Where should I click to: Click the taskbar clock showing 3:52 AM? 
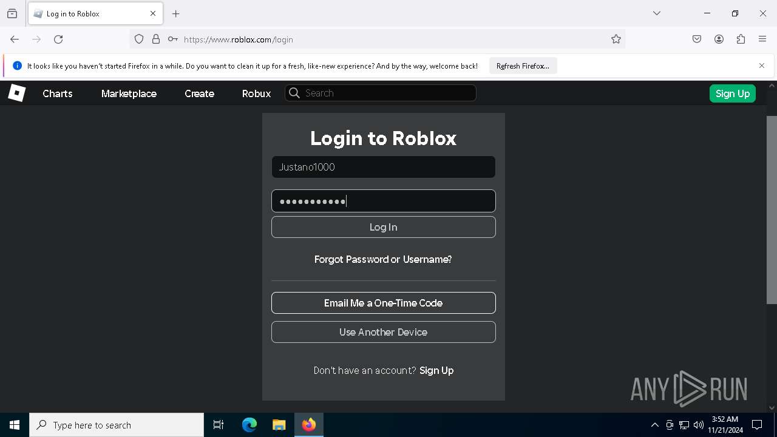[725, 425]
